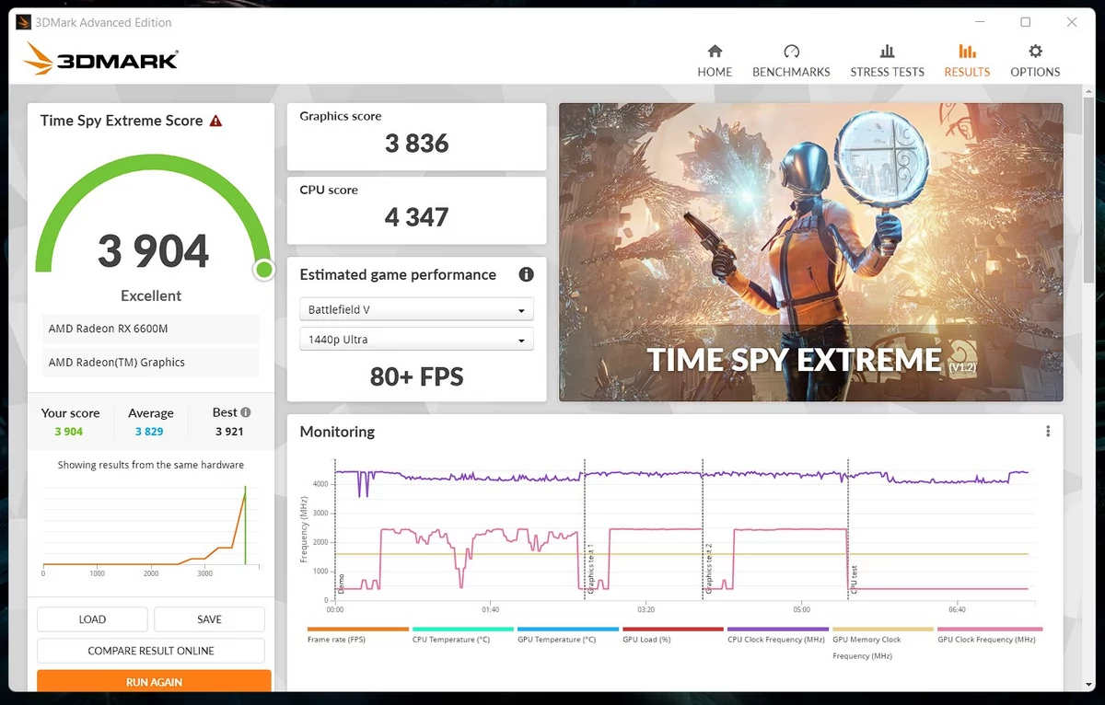Click the CPU score value 4 347
This screenshot has height=705, width=1105.
(417, 217)
